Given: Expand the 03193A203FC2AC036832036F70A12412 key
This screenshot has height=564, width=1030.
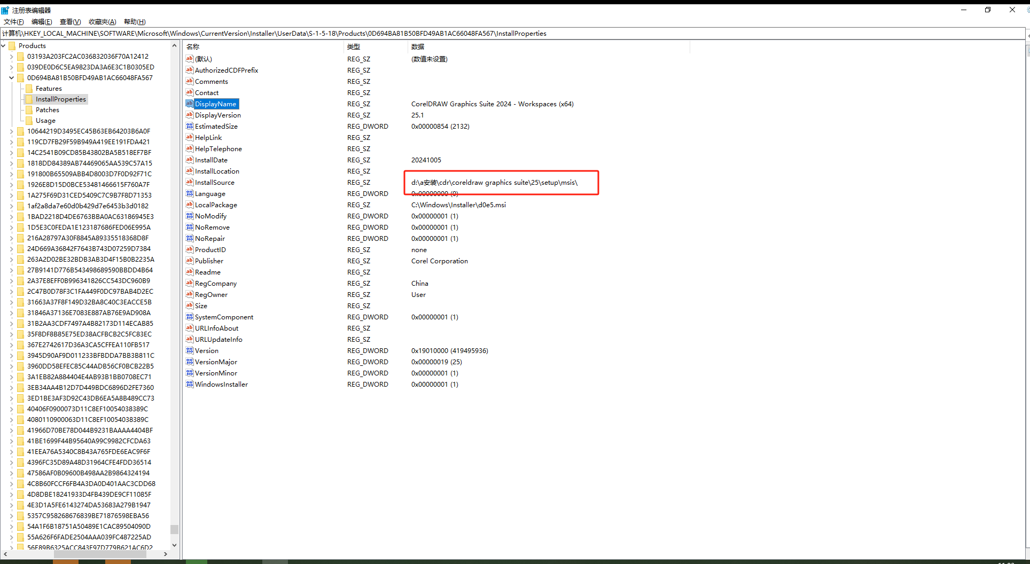Looking at the screenshot, I should tap(11, 57).
